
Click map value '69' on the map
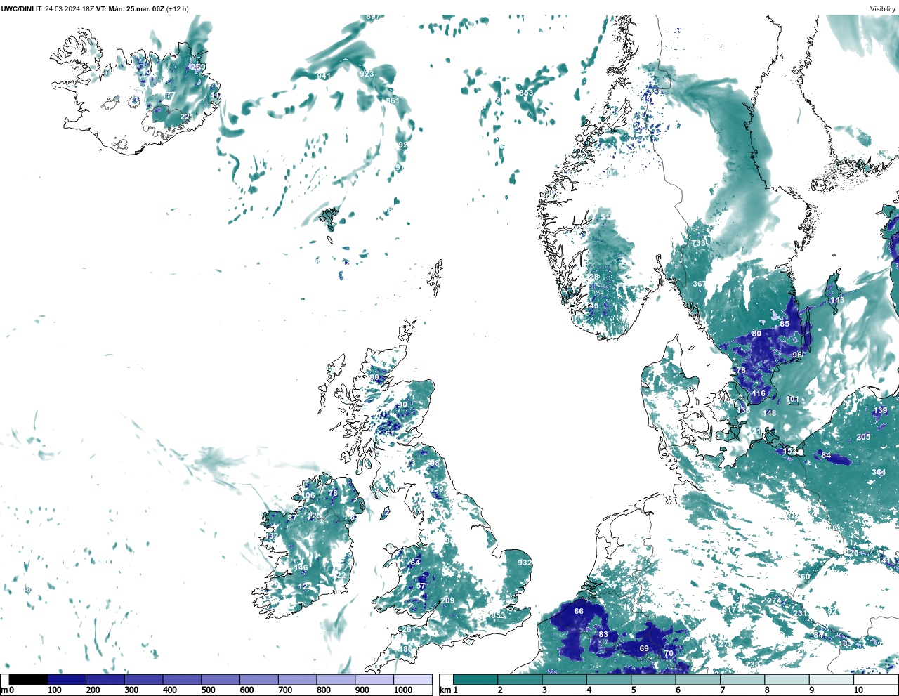[644, 648]
